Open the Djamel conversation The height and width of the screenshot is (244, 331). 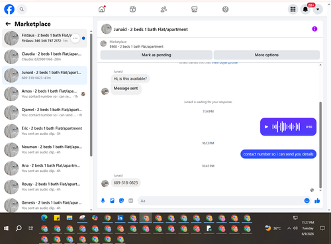(44, 112)
